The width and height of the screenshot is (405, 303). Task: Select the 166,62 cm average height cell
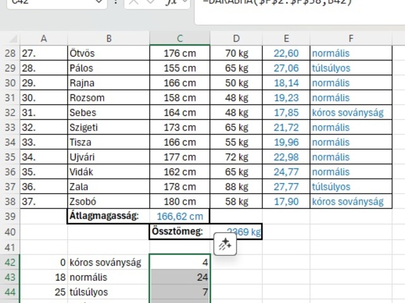[x=180, y=217]
